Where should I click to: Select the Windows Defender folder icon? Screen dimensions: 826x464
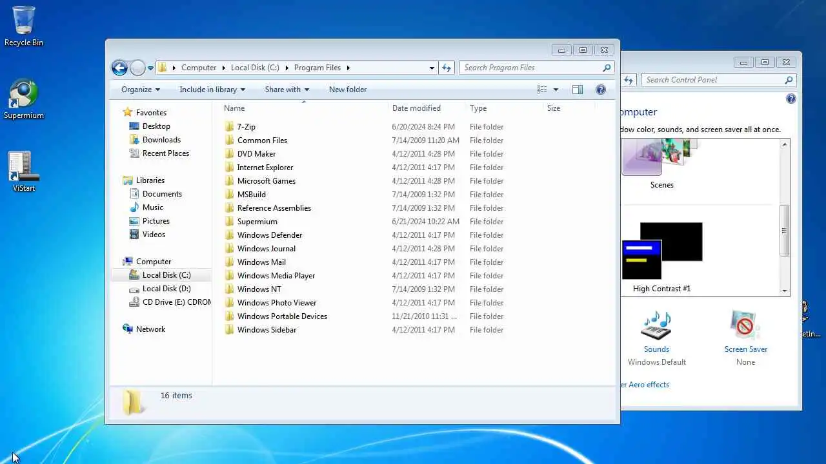[230, 235]
